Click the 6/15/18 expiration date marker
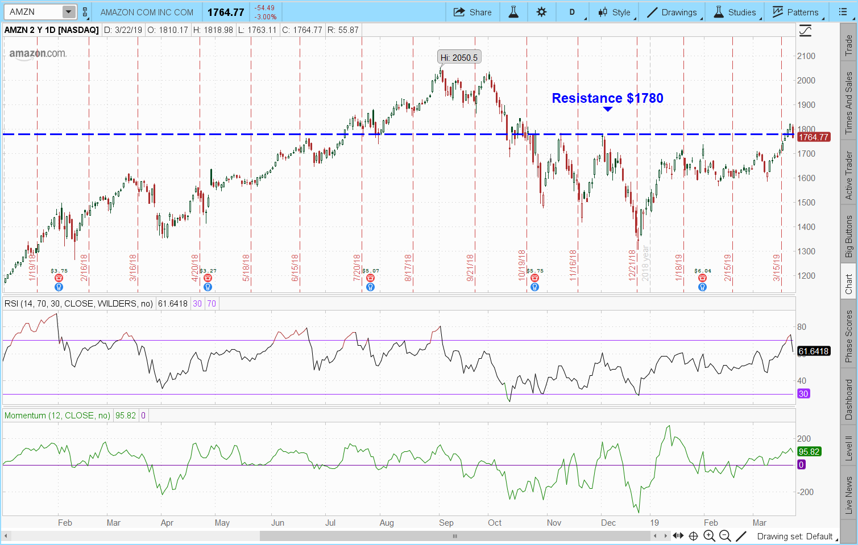The image size is (858, 545). point(295,267)
